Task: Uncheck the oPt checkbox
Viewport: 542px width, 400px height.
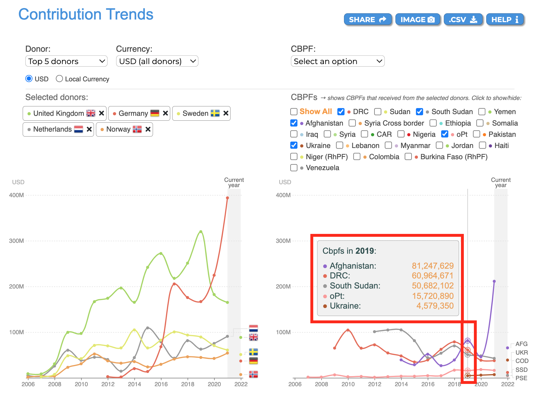Action: click(x=445, y=134)
